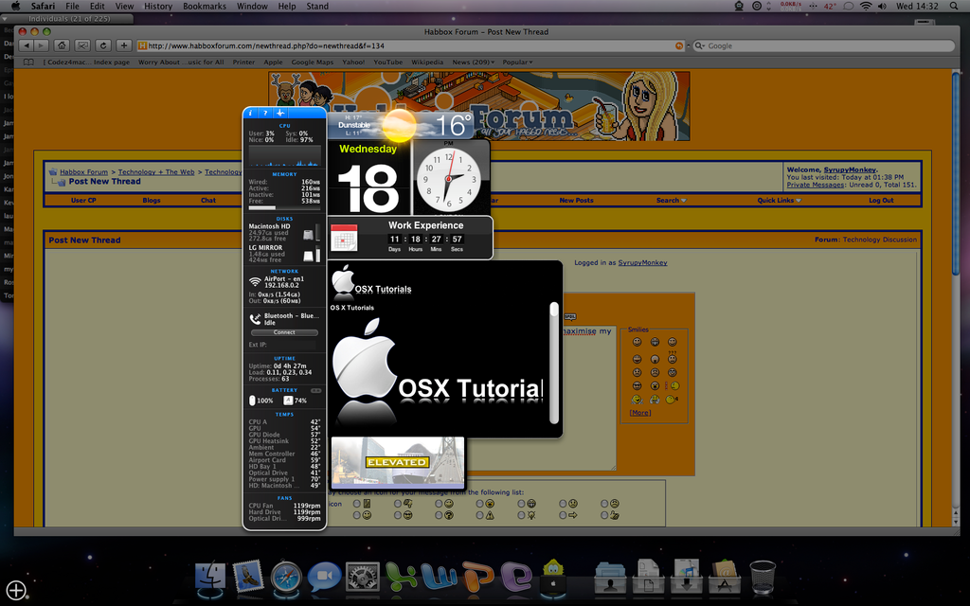Expand the forum Search dropdown
The height and width of the screenshot is (606, 970).
(x=671, y=201)
